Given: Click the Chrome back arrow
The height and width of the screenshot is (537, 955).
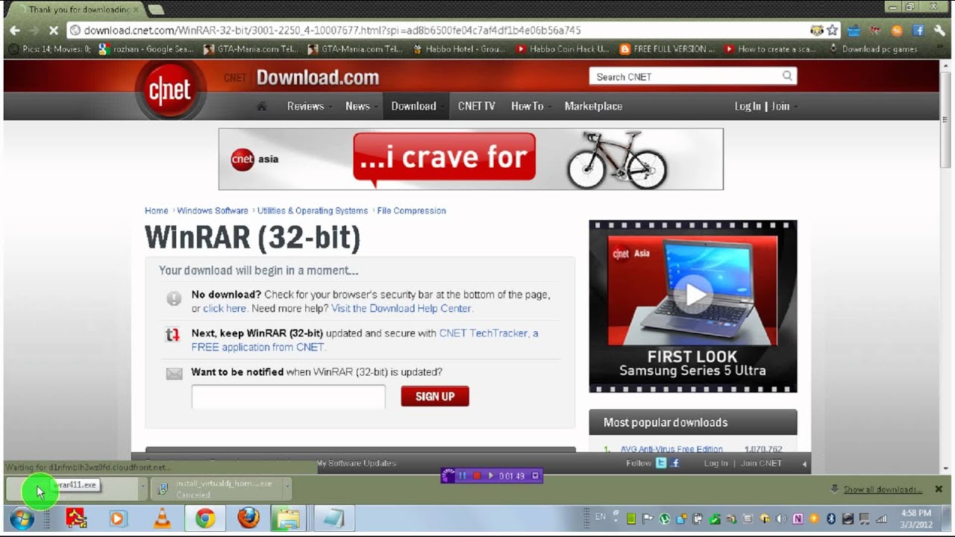Looking at the screenshot, I should 15,31.
